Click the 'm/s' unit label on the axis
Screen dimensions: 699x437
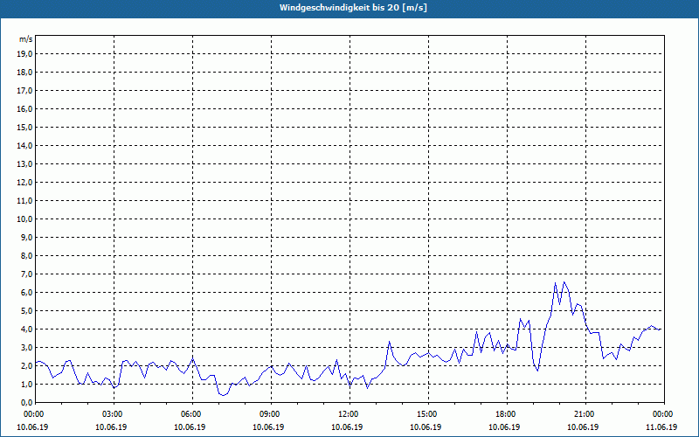click(25, 39)
